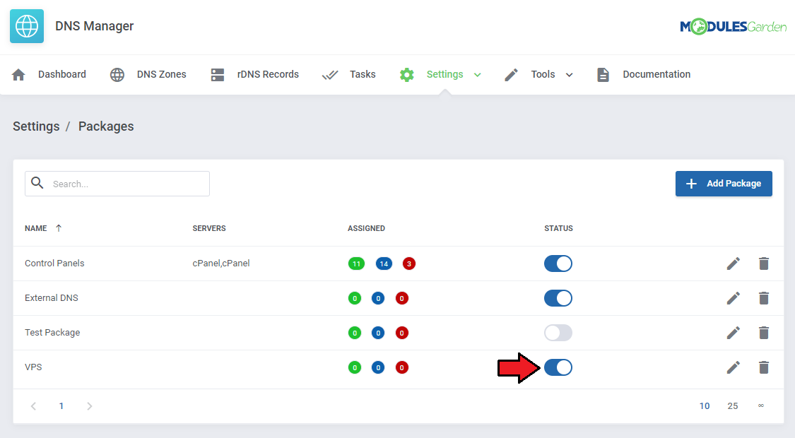Disable the Control Panels package status
The image size is (795, 438).
click(x=558, y=264)
